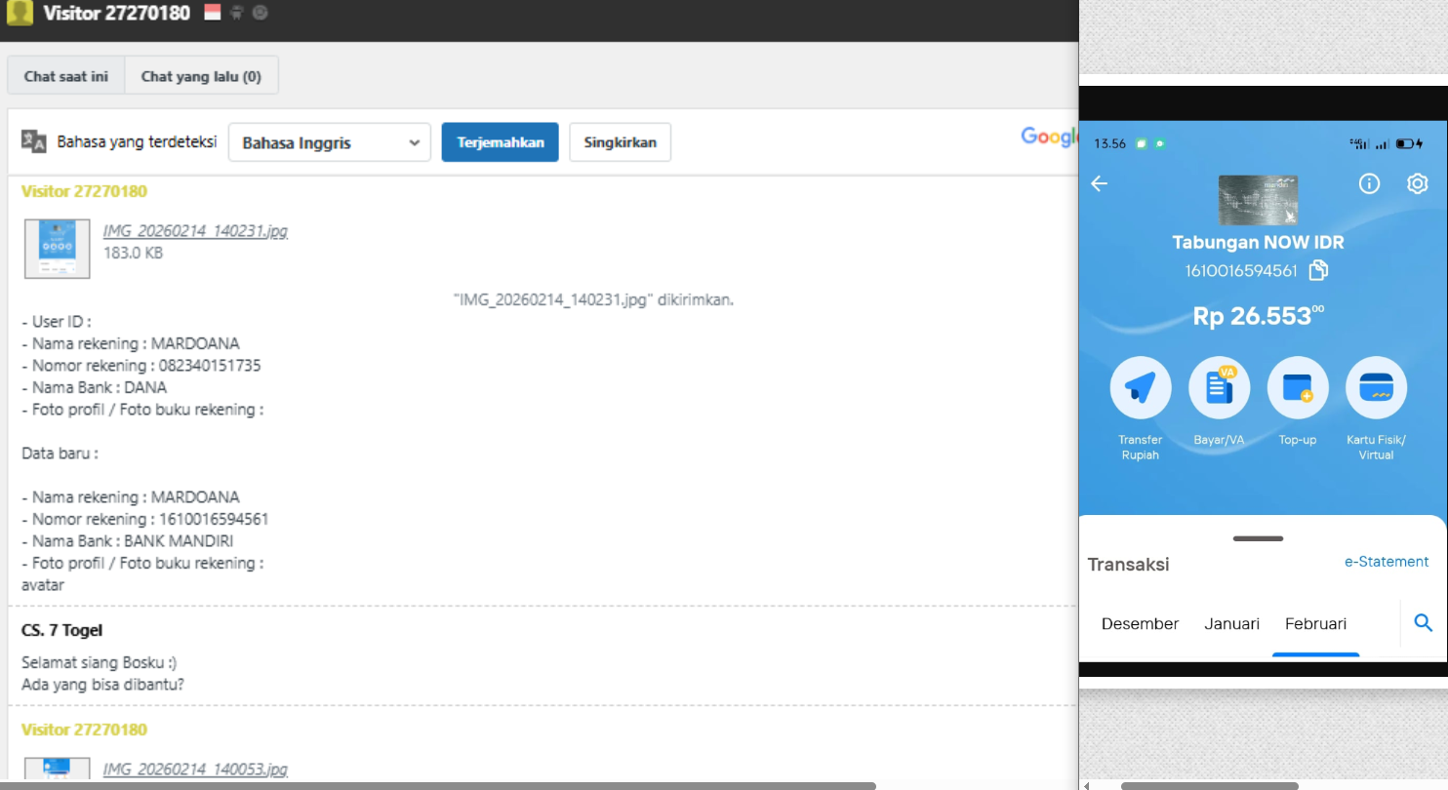Open IMG_20260214_140053.jpg file link

pyautogui.click(x=195, y=770)
